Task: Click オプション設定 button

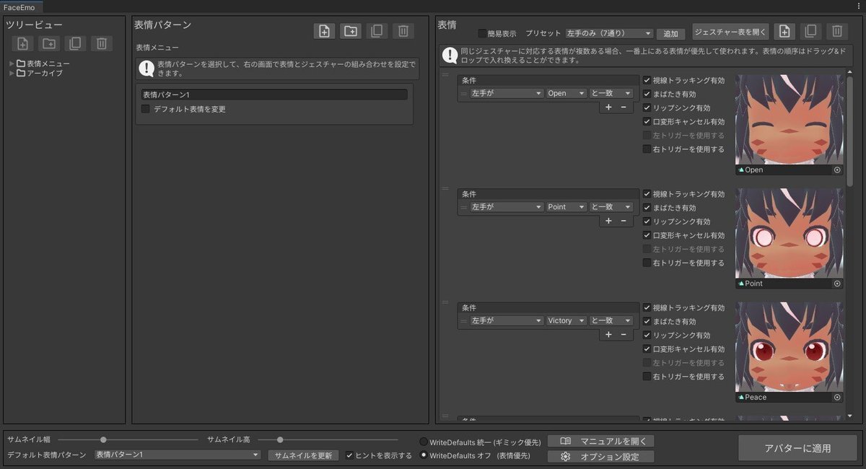Action: pyautogui.click(x=601, y=456)
